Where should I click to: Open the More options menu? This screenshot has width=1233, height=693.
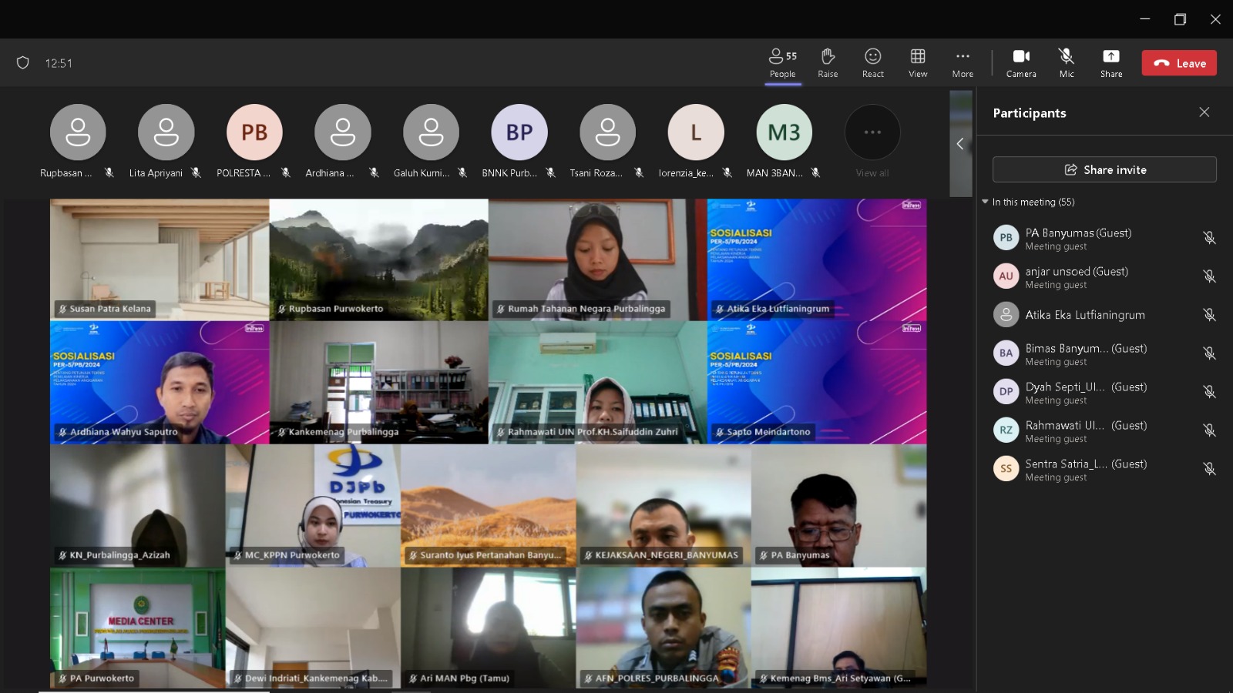click(x=963, y=63)
